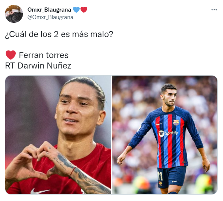The width and height of the screenshot is (223, 201).
Task: Click the heart hand gesture in the left photo
Action: [x=39, y=163]
